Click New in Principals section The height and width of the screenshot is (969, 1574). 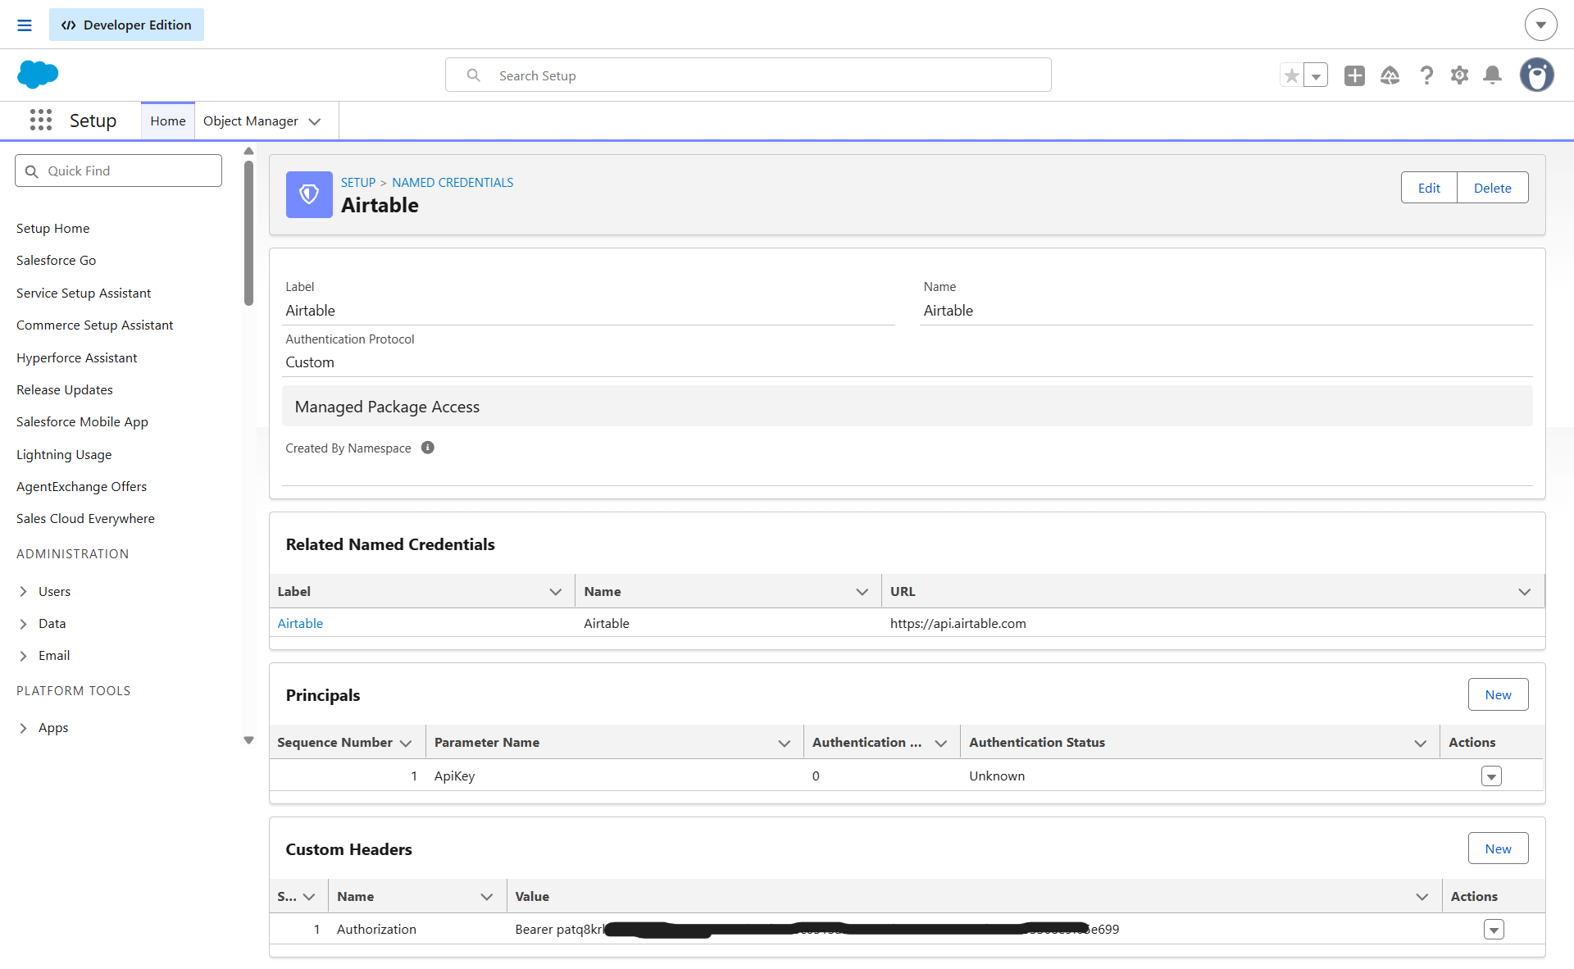[x=1498, y=694]
